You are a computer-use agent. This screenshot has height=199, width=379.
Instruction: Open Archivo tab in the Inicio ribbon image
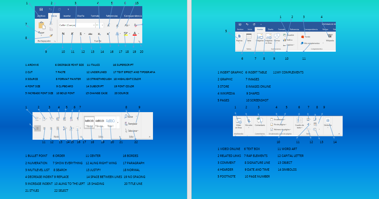(41, 16)
